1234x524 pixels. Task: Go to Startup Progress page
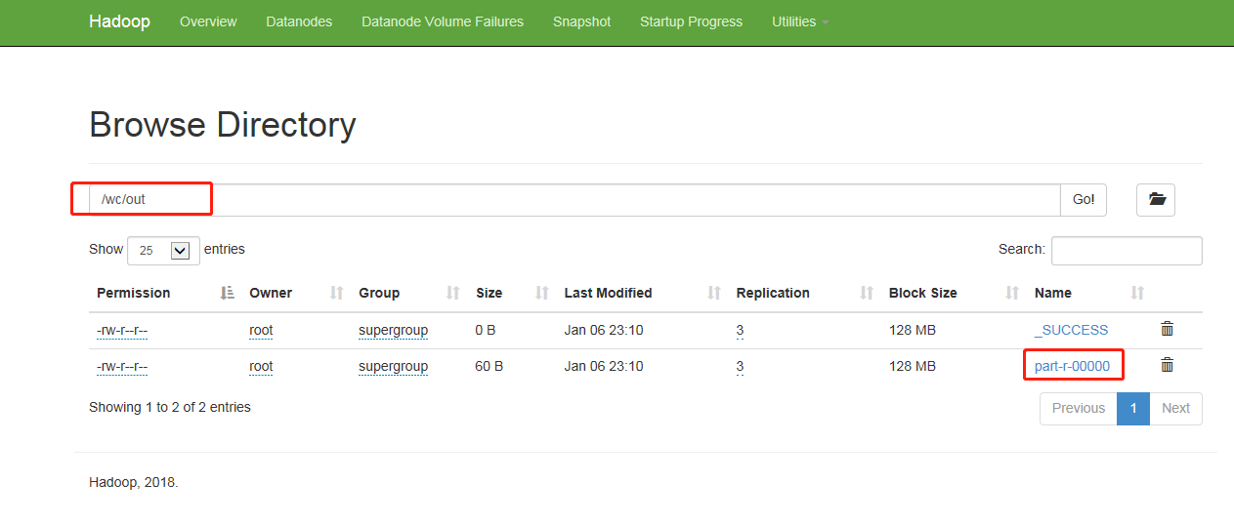691,21
